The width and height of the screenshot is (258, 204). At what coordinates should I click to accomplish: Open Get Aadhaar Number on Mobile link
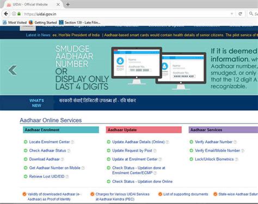54,168
